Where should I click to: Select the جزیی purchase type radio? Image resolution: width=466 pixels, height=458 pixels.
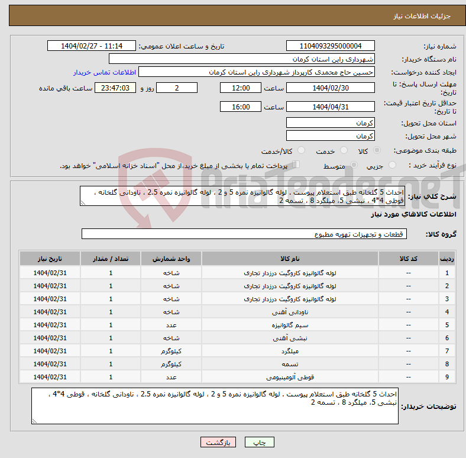click(392, 165)
